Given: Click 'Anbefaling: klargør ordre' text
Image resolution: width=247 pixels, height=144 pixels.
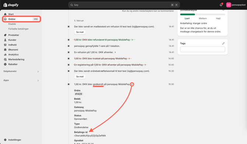Looking at the screenshot, I should pos(194,23).
